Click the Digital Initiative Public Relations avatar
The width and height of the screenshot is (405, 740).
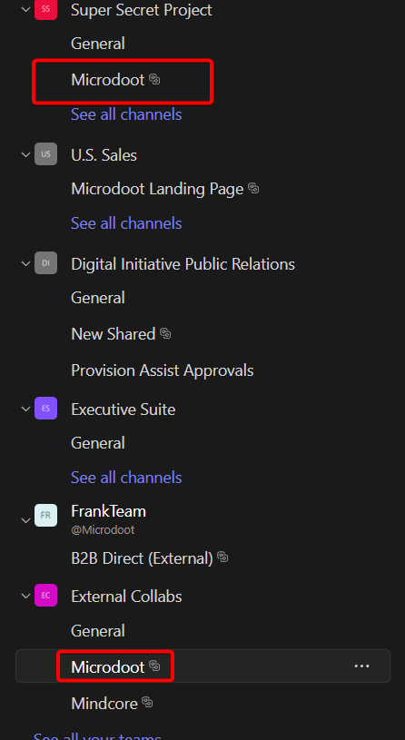click(x=45, y=263)
